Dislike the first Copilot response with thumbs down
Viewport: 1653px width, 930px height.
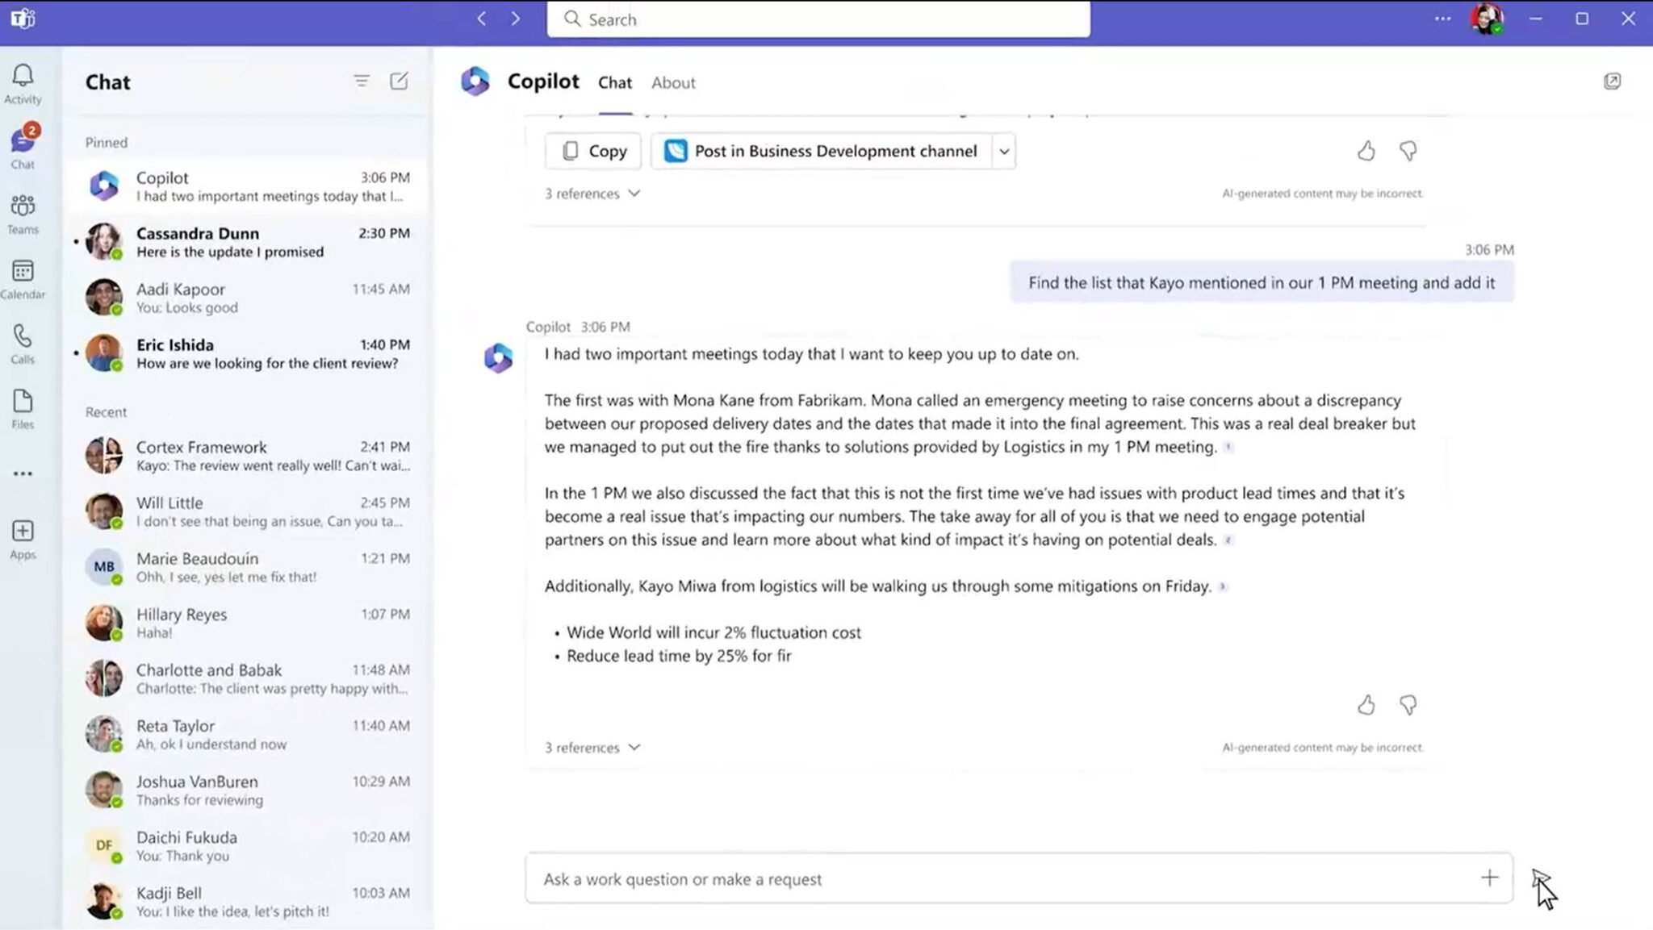[x=1408, y=151]
